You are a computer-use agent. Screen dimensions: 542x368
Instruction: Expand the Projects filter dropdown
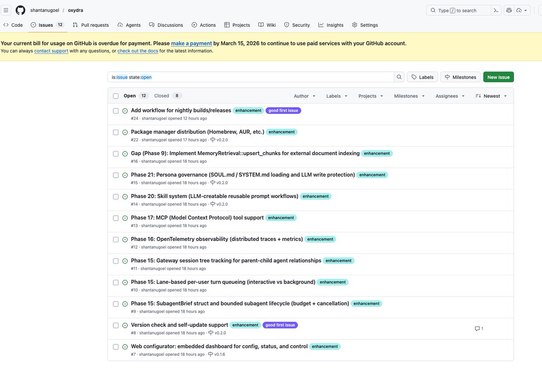371,96
